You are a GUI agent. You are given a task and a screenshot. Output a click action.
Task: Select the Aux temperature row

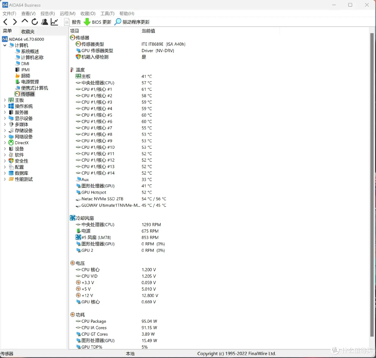[113, 179]
